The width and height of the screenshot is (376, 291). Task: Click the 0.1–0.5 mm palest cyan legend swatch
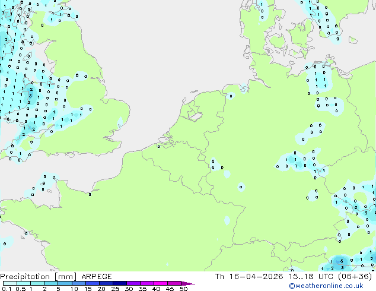coord(10,283)
